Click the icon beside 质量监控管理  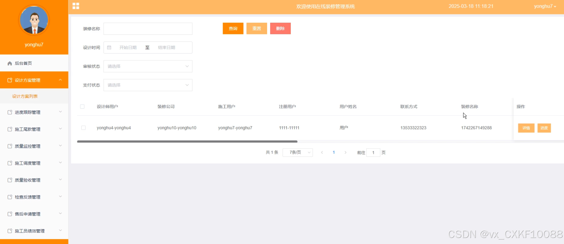point(10,146)
